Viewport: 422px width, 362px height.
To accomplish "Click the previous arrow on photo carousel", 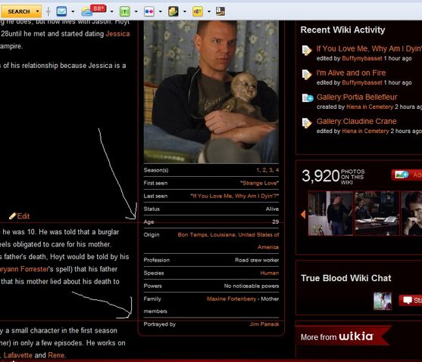I will pos(303,214).
